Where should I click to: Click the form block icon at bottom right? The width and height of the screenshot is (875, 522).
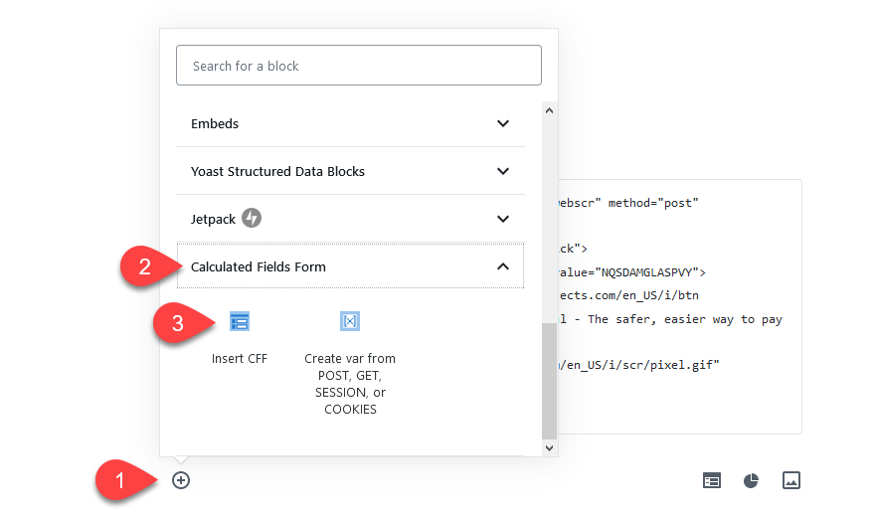(712, 480)
